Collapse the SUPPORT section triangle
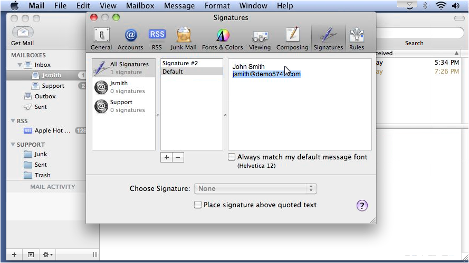This screenshot has width=469, height=263. [13, 144]
